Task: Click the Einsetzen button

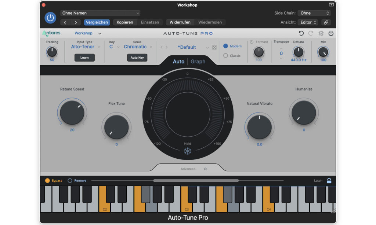Action: (x=150, y=22)
